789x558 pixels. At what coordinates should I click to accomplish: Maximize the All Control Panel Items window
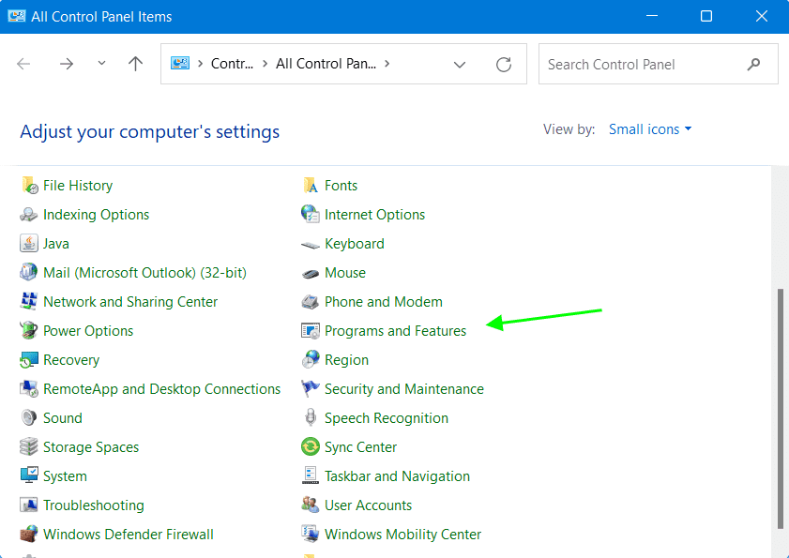coord(706,16)
